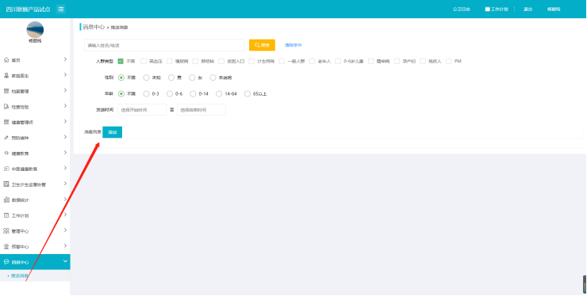587x296 pixels.
Task: Check the 残疾人 checkbox
Action: point(423,61)
